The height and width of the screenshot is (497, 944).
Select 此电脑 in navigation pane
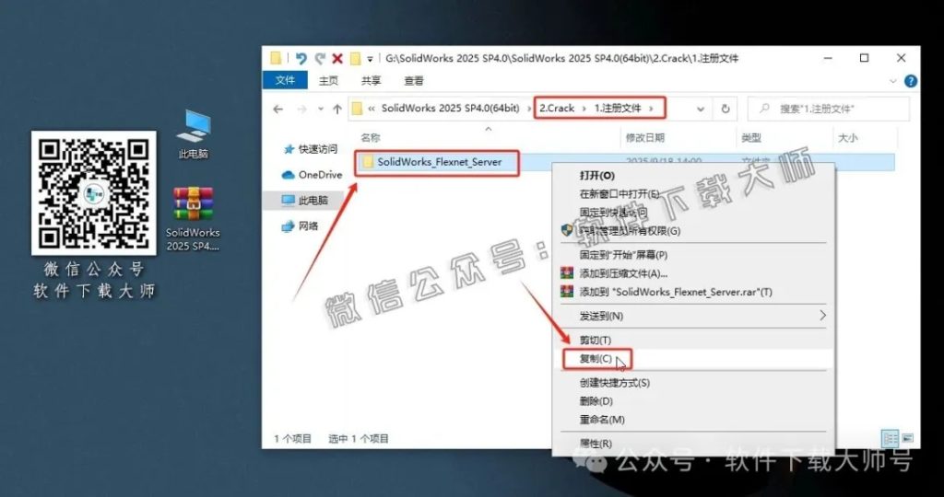304,201
